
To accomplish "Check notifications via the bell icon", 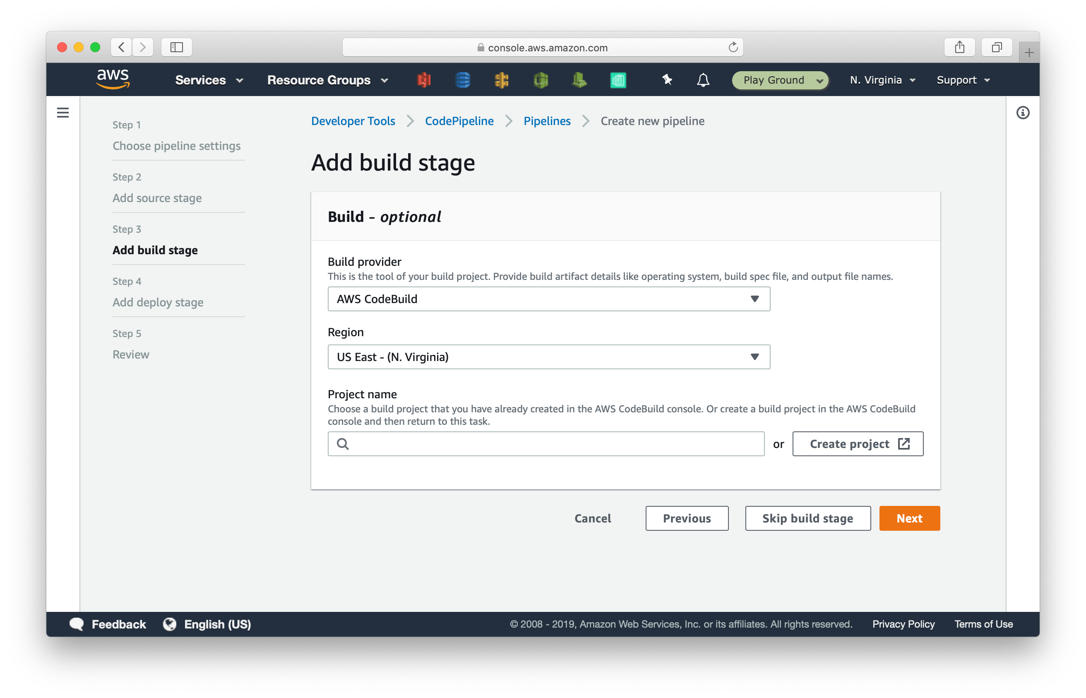I will [703, 80].
